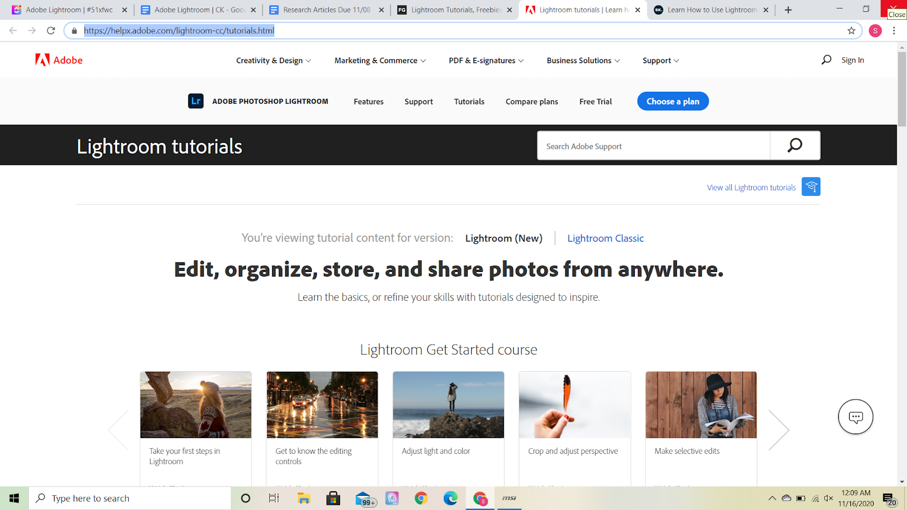Click the Windows taskbar search box
907x510 pixels.
pos(130,498)
